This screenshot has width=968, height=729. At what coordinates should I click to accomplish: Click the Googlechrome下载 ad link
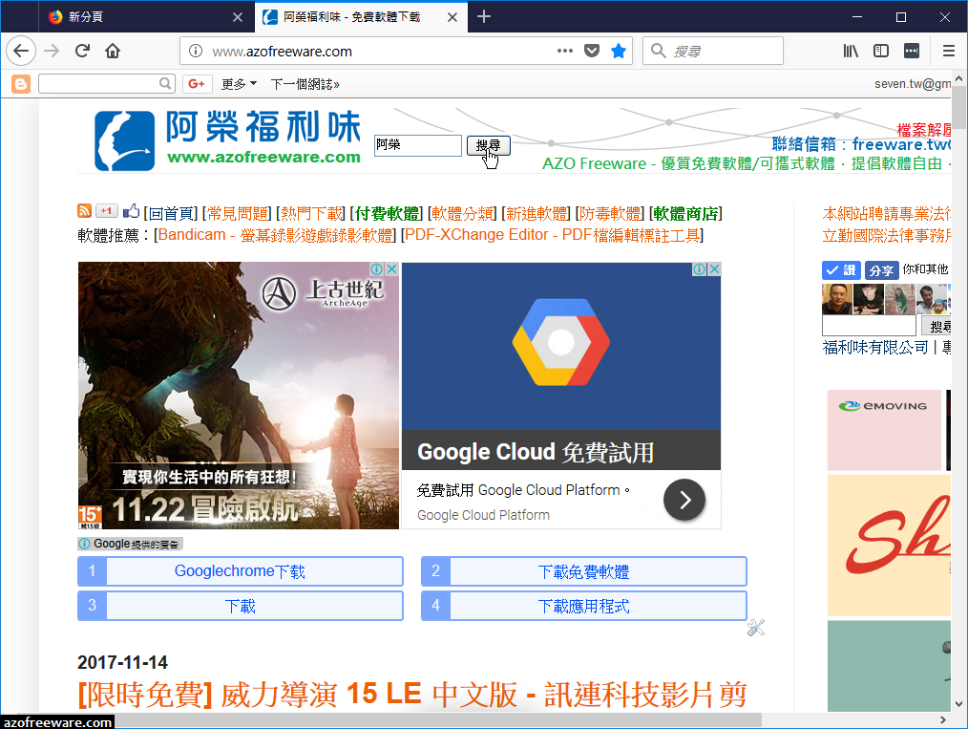pos(241,571)
